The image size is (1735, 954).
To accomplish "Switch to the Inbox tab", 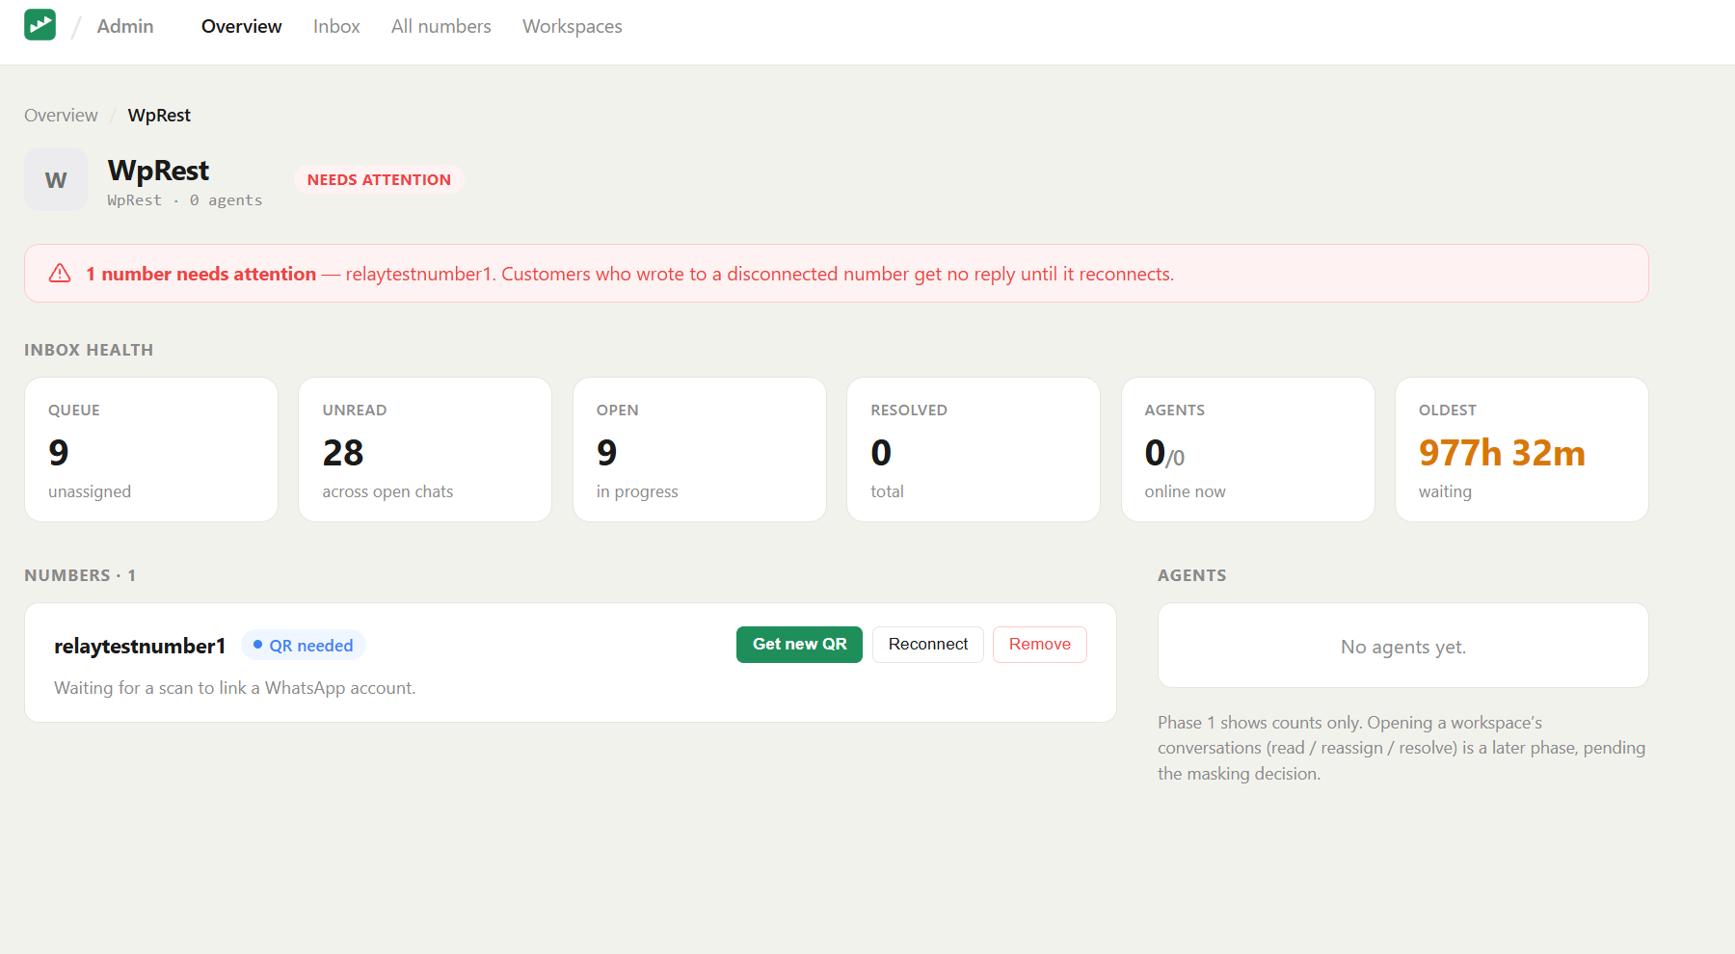I will click(x=336, y=26).
